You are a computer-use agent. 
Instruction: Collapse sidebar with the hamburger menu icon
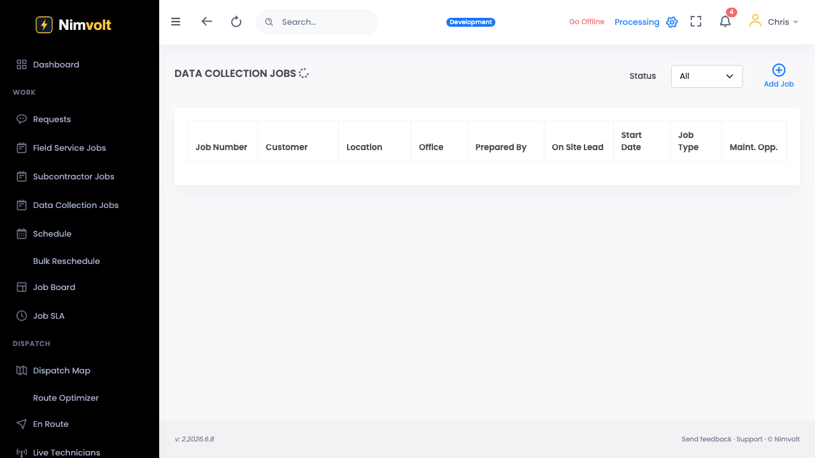[x=176, y=22]
